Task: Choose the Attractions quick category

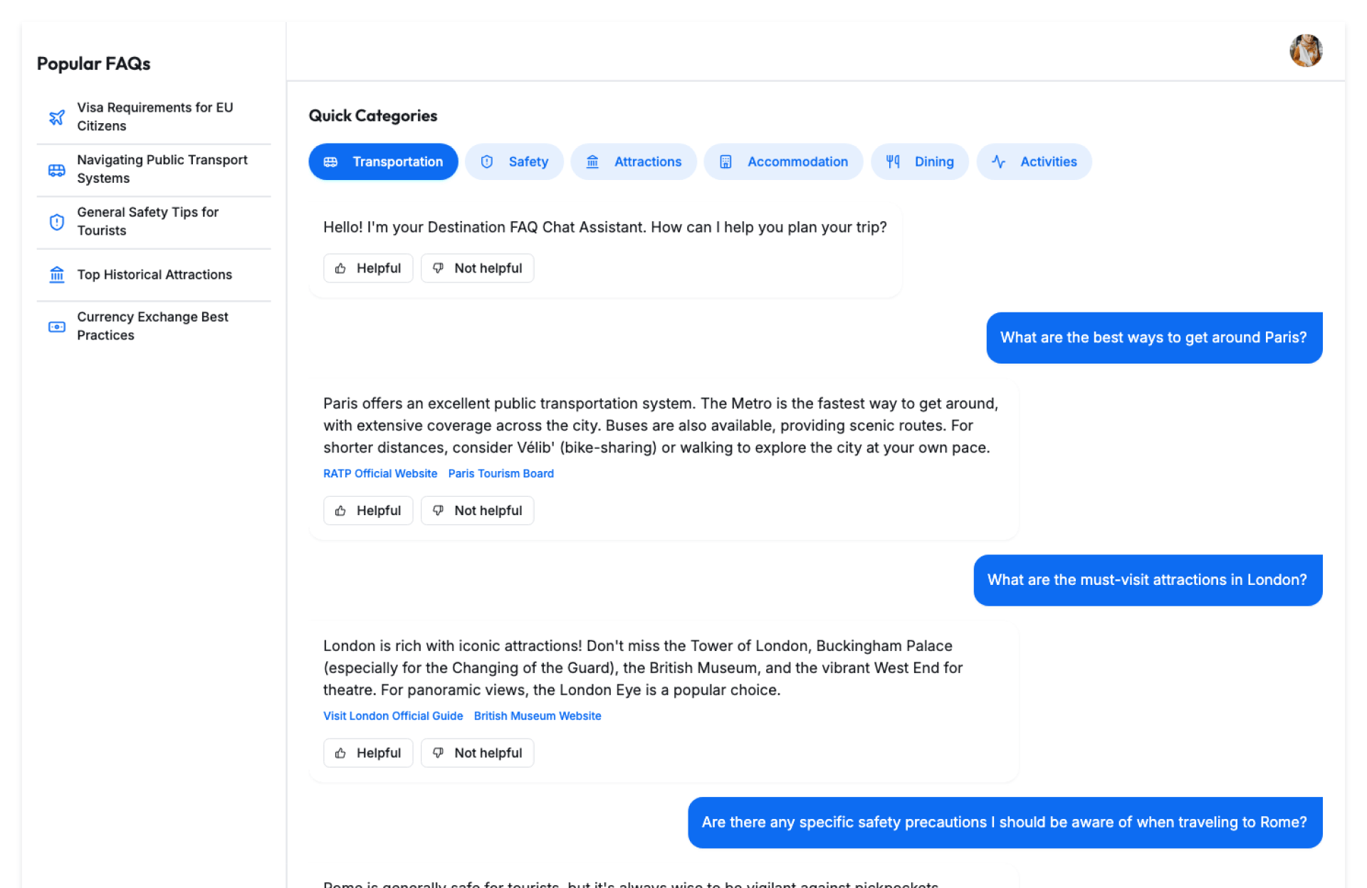Action: pos(633,162)
